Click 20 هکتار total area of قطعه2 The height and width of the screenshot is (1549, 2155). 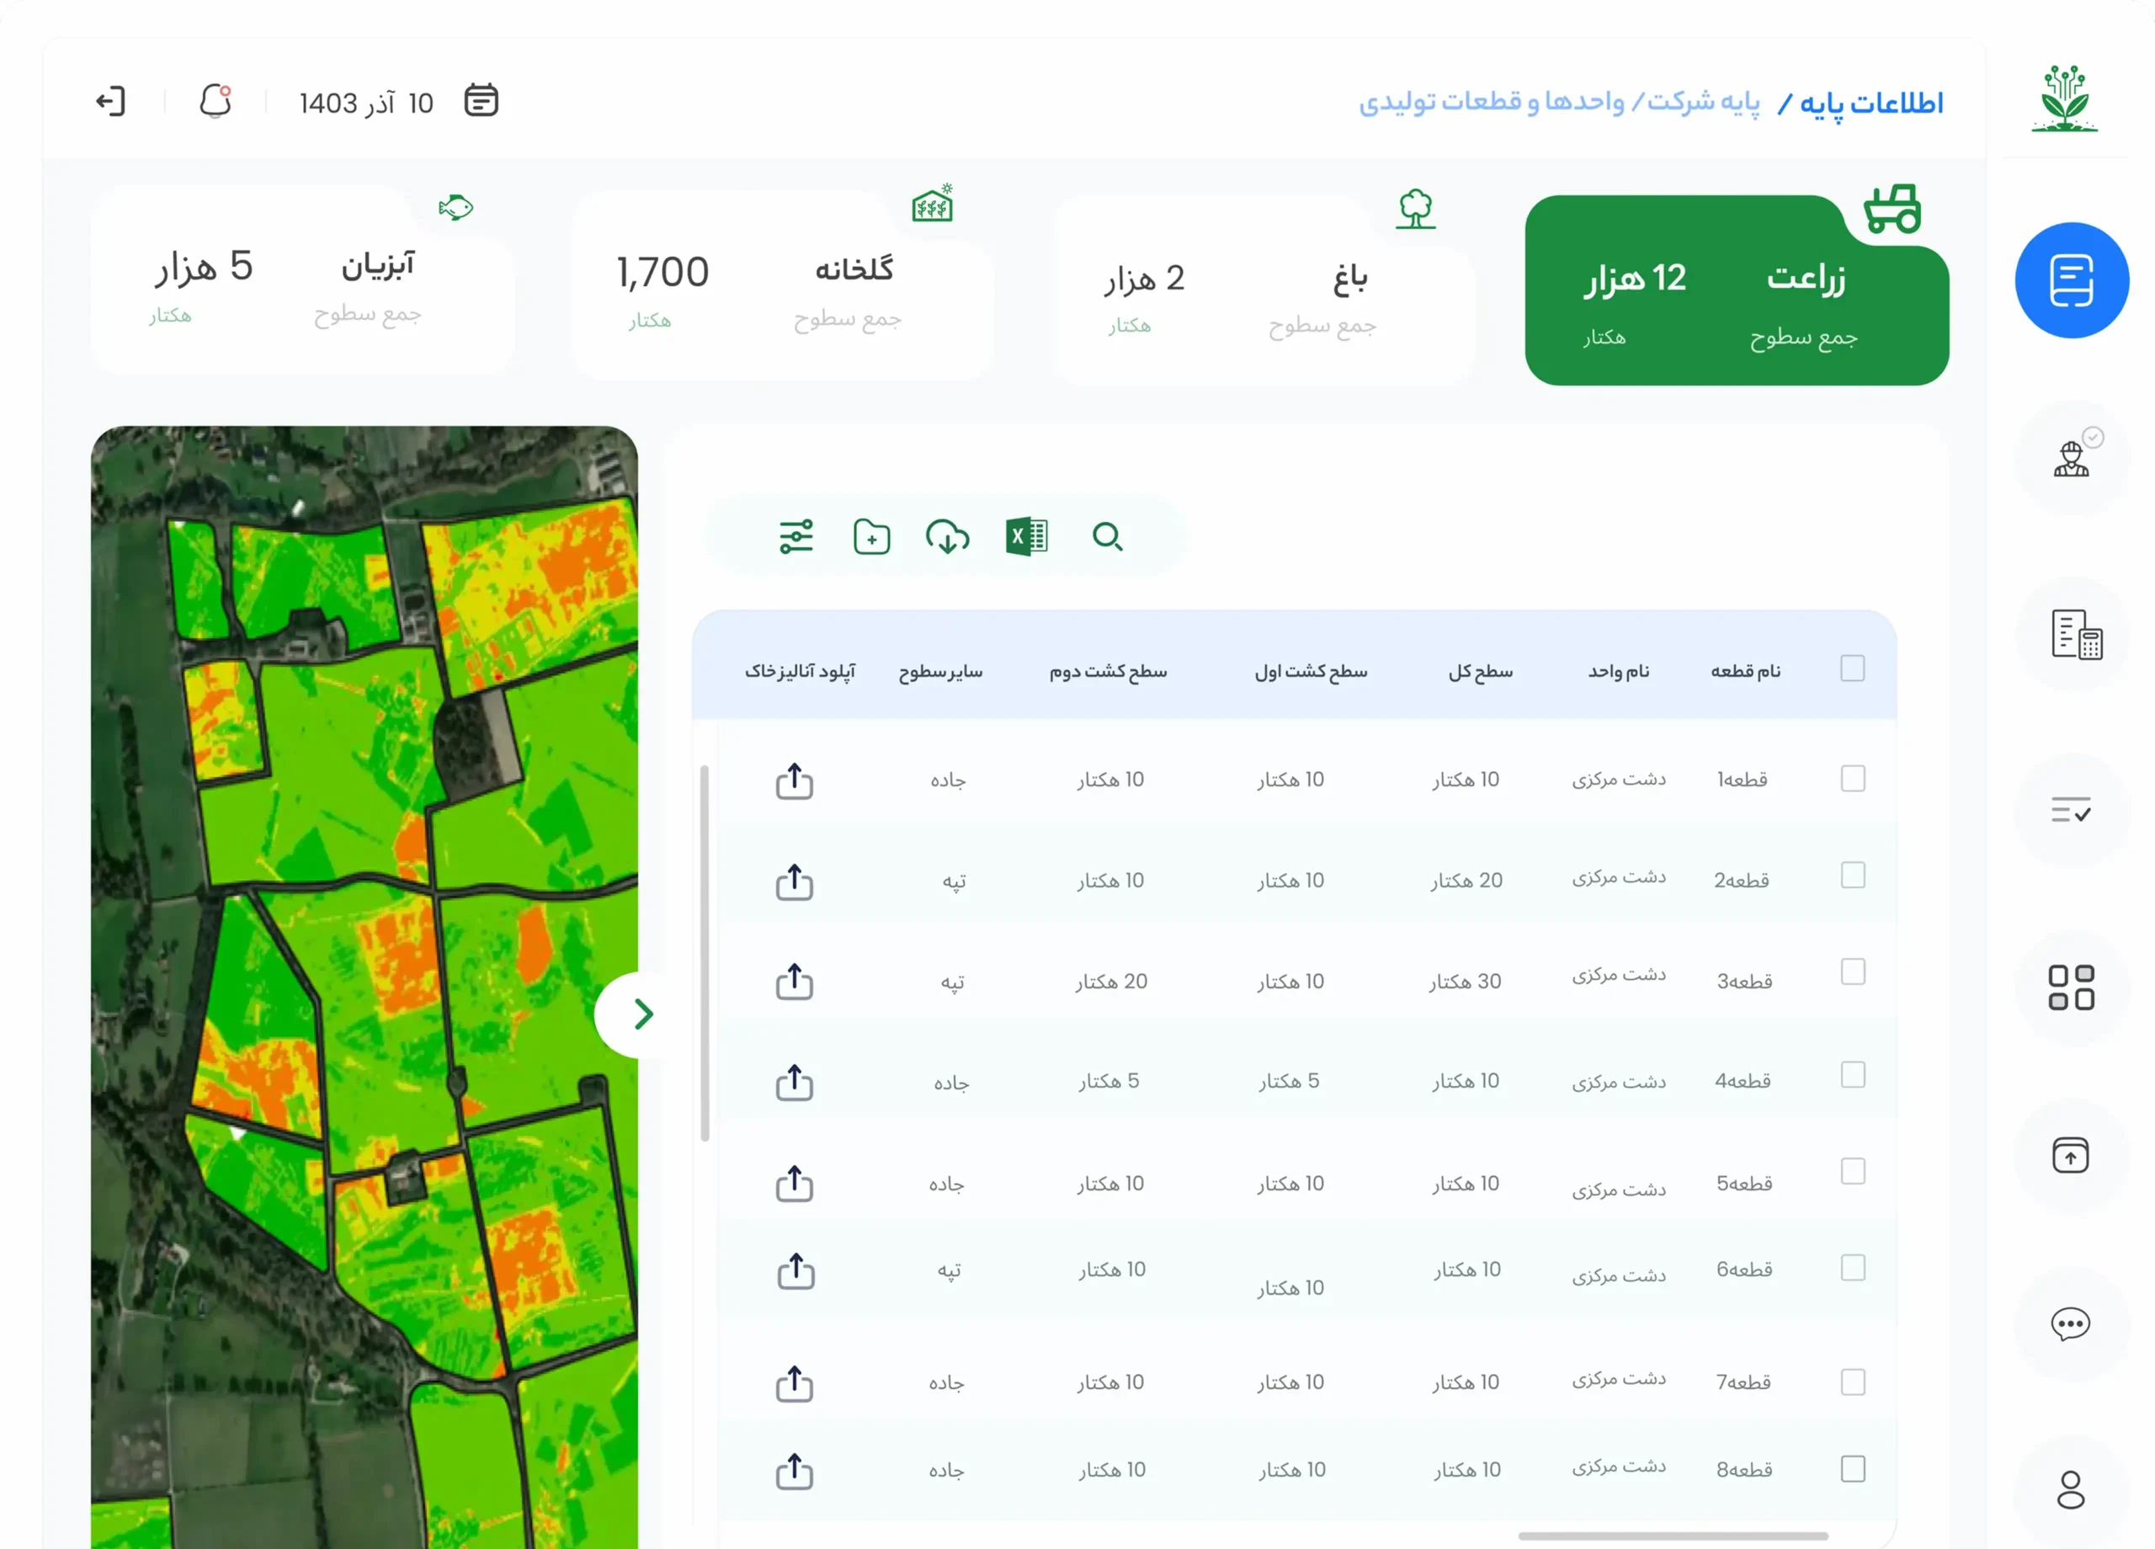pyautogui.click(x=1466, y=881)
